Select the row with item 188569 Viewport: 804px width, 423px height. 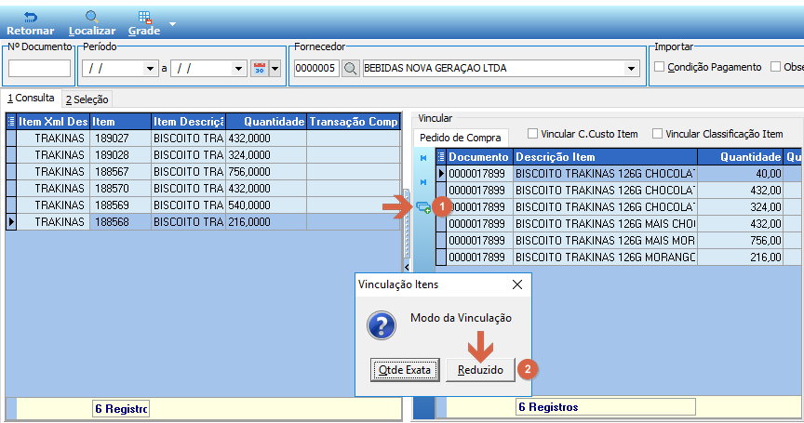click(203, 205)
